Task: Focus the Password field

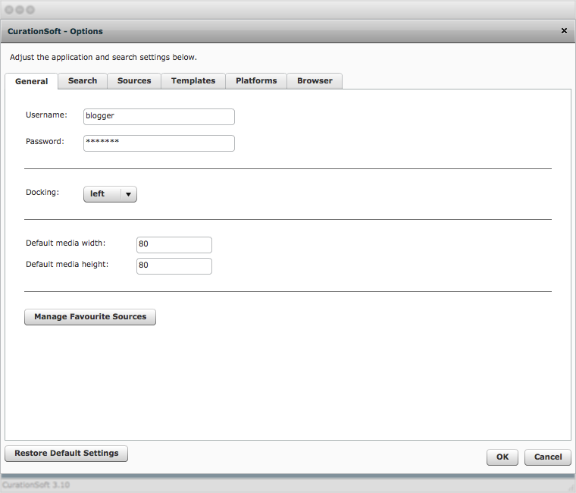Action: coord(159,143)
